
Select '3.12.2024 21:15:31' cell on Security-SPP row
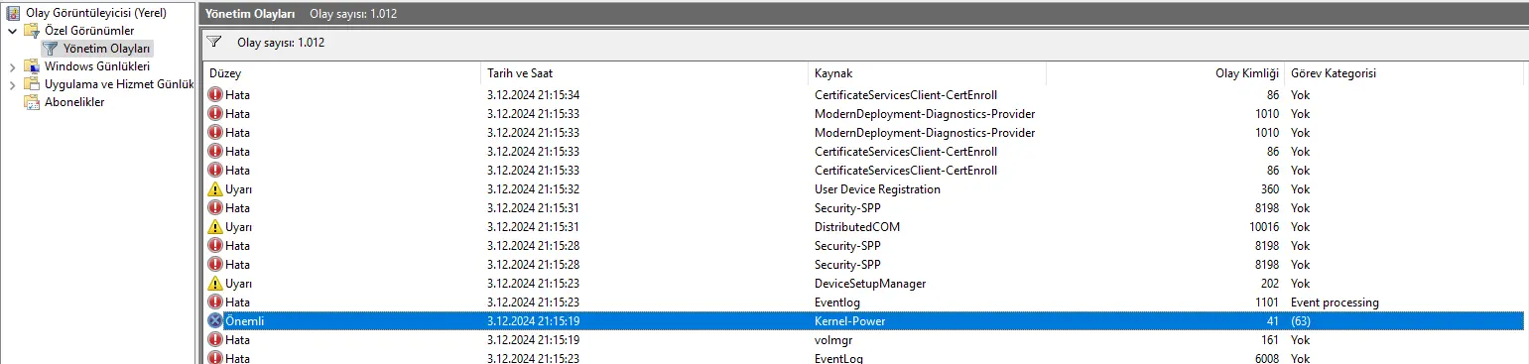[x=533, y=208]
